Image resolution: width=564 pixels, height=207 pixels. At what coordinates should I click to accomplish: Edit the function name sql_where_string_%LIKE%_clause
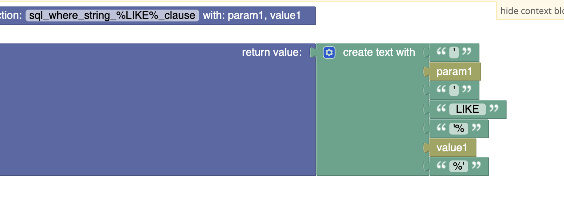[112, 15]
